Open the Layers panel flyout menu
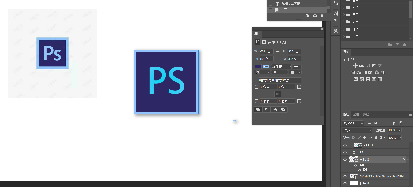This screenshot has width=413, height=187. tap(410, 115)
